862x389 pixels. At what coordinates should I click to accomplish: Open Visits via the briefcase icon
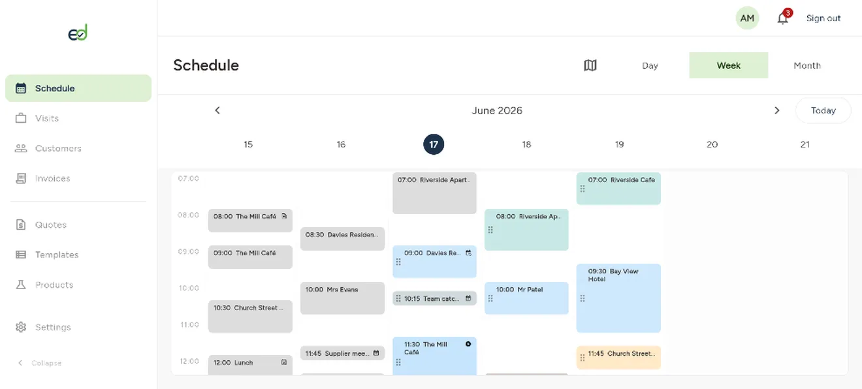21,118
